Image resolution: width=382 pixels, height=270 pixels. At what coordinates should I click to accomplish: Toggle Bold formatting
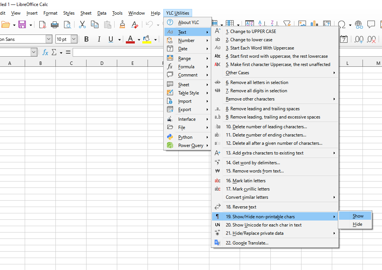(x=87, y=39)
